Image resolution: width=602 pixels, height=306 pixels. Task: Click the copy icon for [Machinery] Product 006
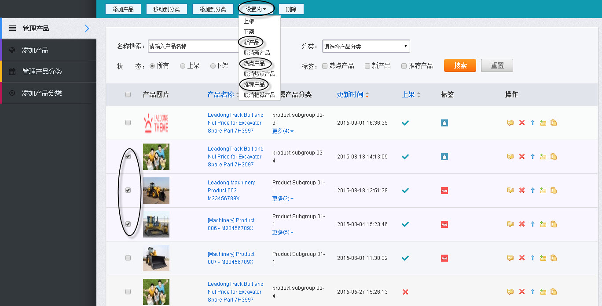pos(553,224)
